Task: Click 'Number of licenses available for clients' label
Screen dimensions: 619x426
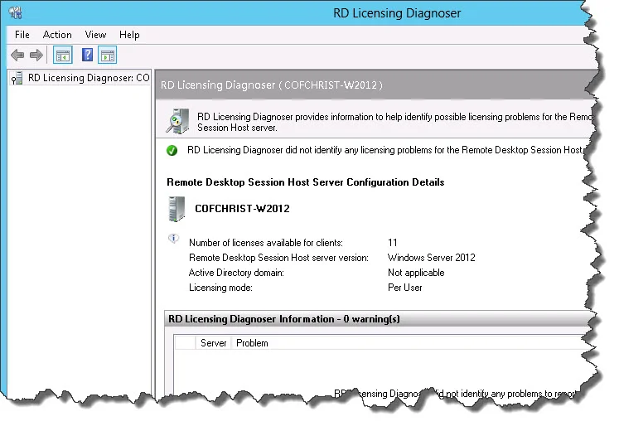Action: point(266,243)
